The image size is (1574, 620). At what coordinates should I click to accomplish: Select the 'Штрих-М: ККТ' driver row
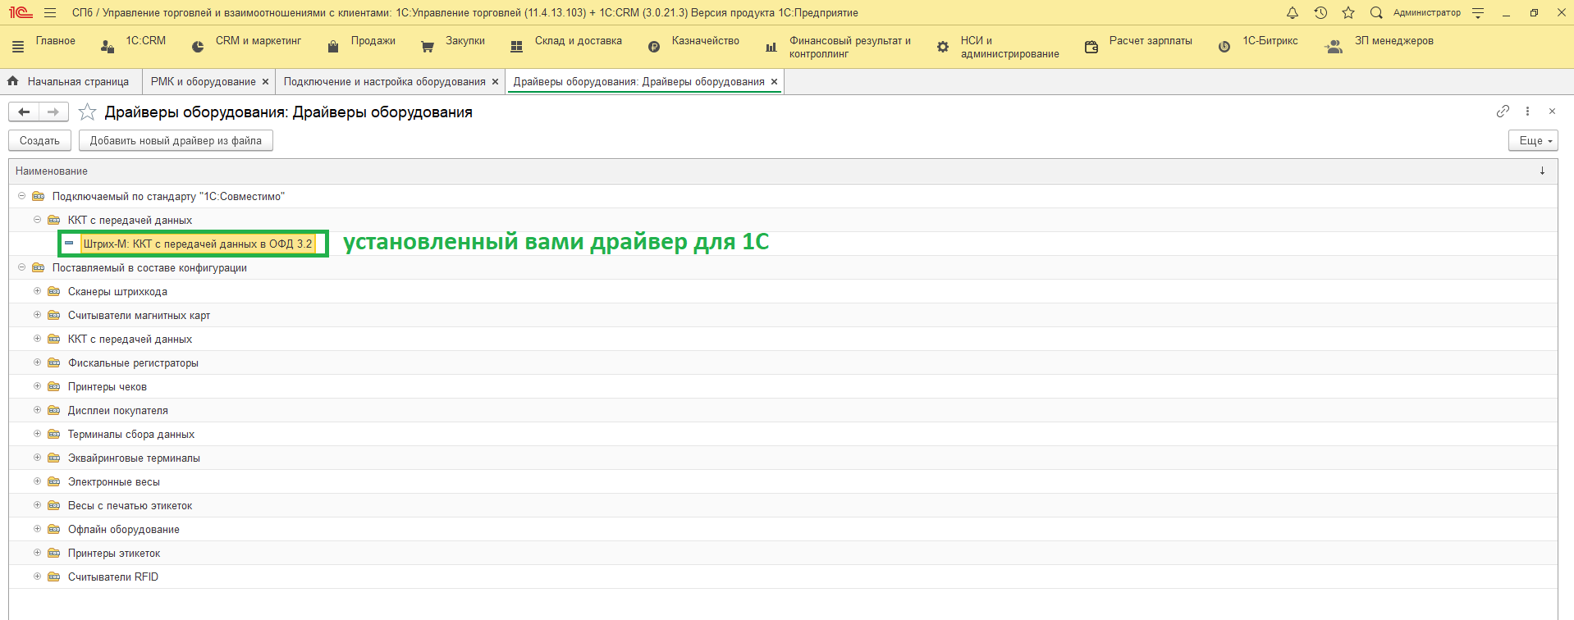coord(197,244)
